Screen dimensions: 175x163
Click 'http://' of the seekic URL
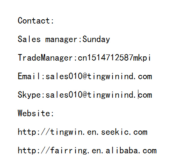tap(34, 132)
